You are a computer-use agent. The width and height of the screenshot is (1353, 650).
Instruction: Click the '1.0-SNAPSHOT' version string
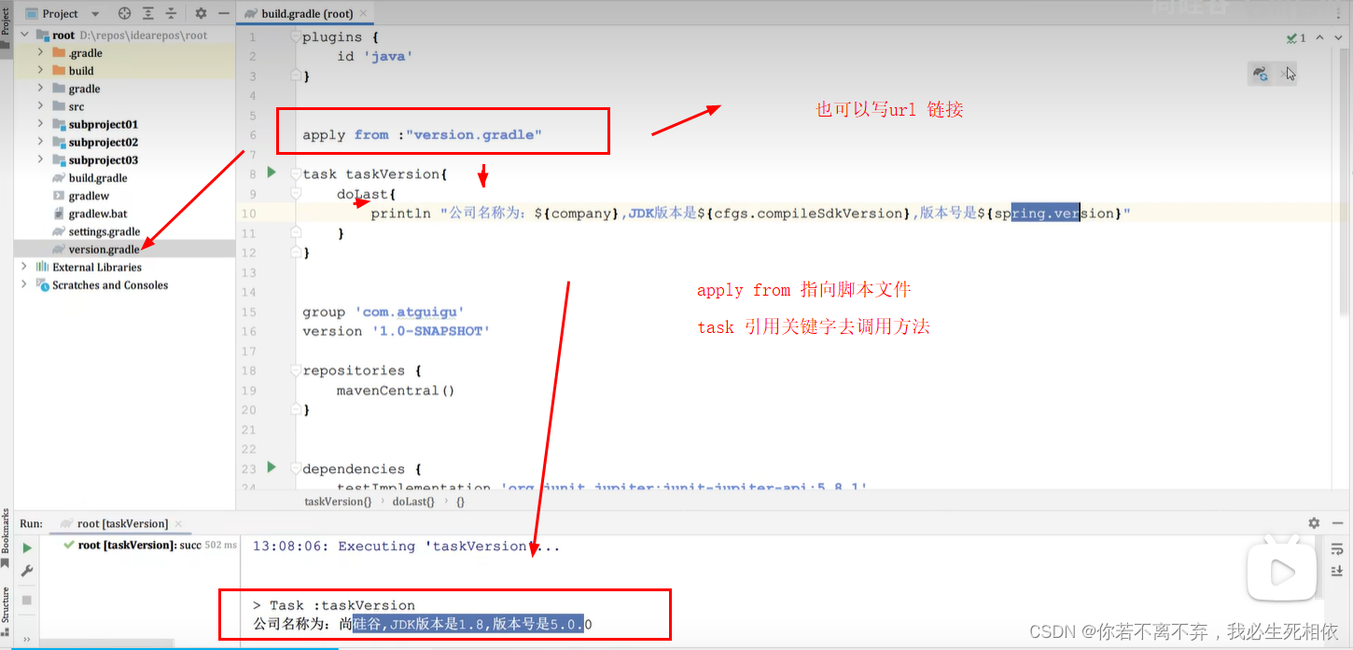tap(431, 332)
